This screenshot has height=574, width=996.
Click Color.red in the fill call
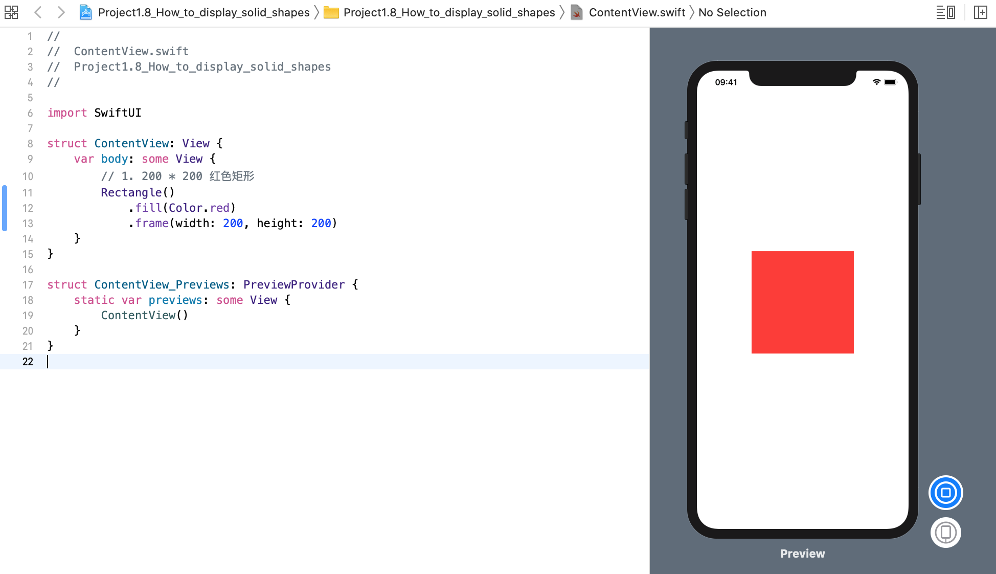(x=199, y=208)
